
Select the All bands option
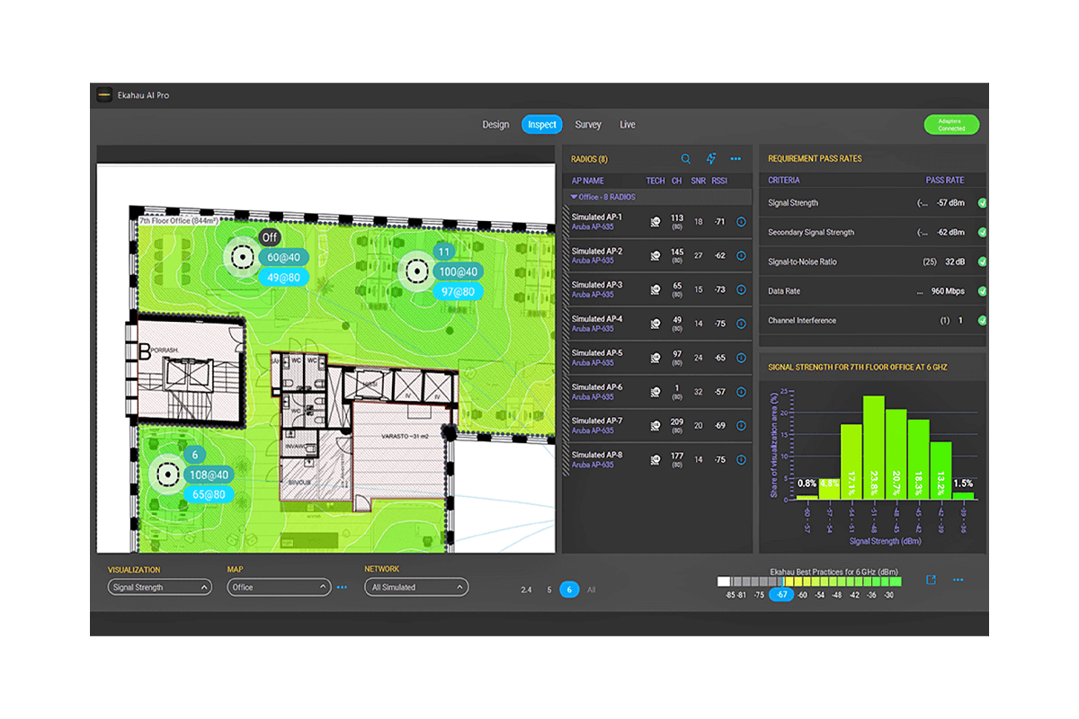591,590
